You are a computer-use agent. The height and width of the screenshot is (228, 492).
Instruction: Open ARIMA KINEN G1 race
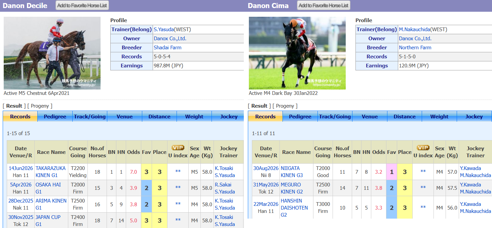click(x=51, y=204)
